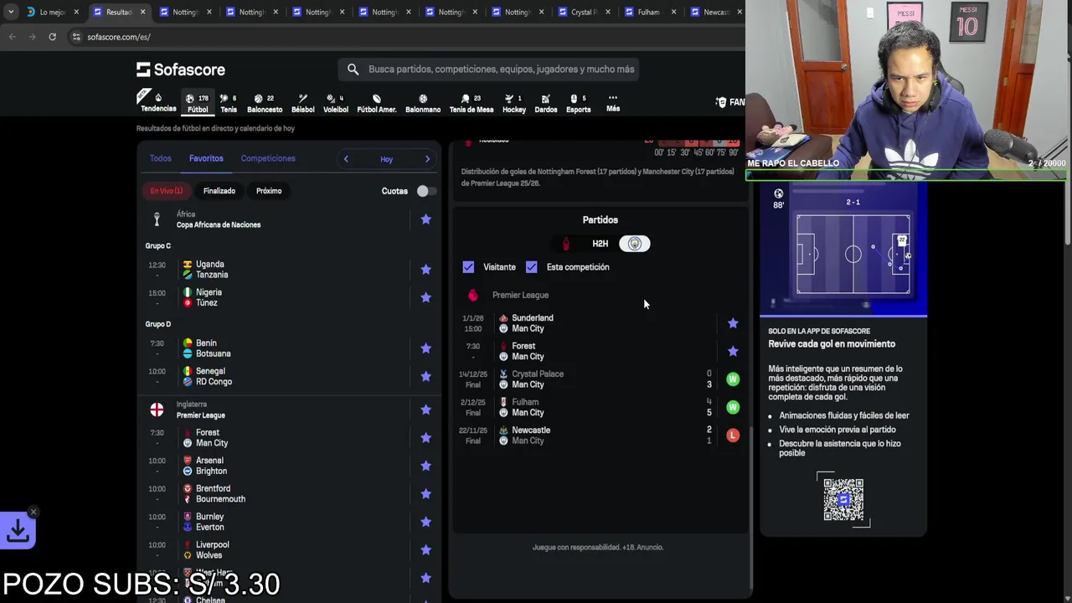Image resolution: width=1072 pixels, height=603 pixels.
Task: Click the H2H label
Action: (600, 244)
